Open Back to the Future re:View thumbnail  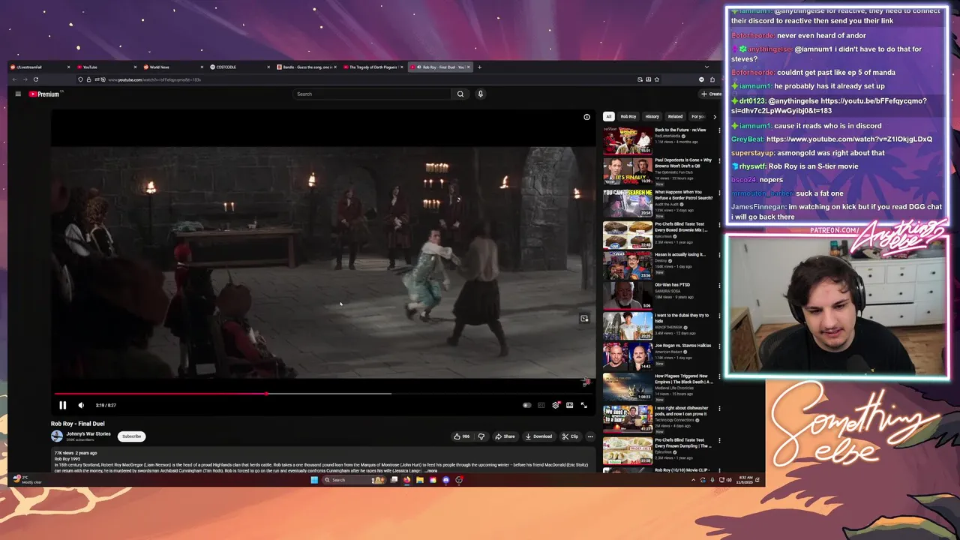(628, 140)
